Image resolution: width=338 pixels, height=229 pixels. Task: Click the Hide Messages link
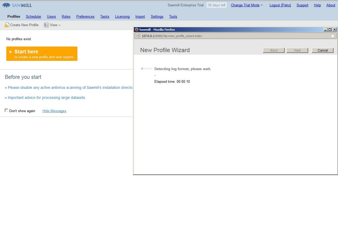(x=54, y=111)
